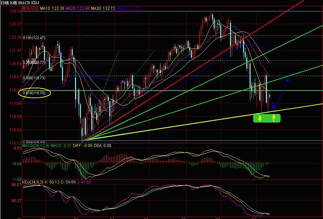Screen dimensions: 323x219
Task: Click the 115.13 price axis value
Action: coord(15,143)
